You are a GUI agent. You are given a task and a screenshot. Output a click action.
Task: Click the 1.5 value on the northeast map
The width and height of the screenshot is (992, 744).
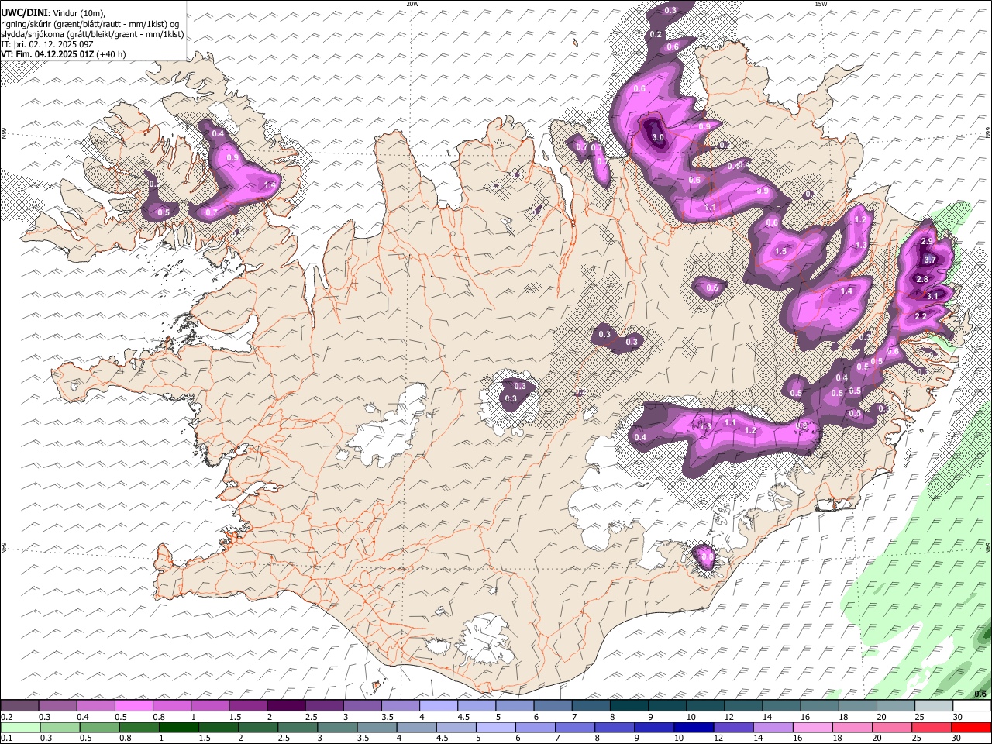tap(780, 251)
